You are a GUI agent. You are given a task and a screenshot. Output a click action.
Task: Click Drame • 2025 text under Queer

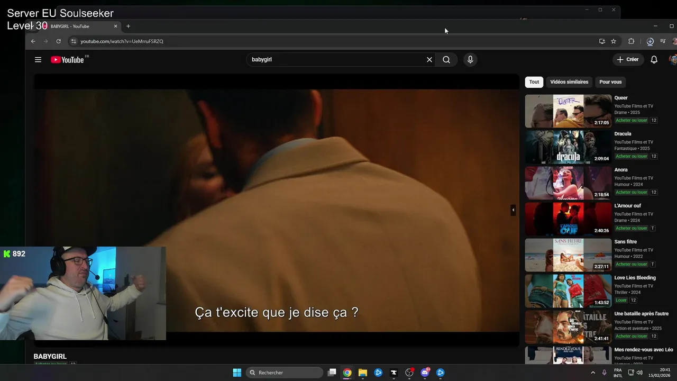click(x=627, y=113)
